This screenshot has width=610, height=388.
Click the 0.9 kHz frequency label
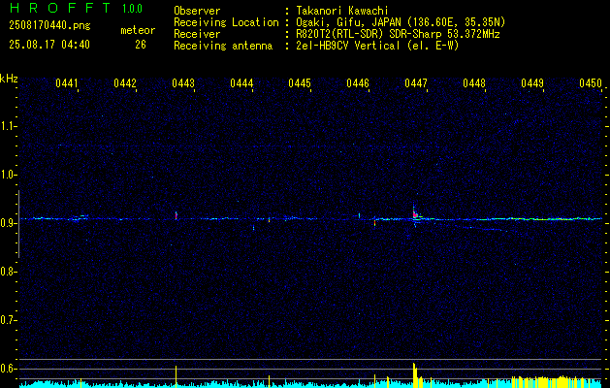pos(9,223)
